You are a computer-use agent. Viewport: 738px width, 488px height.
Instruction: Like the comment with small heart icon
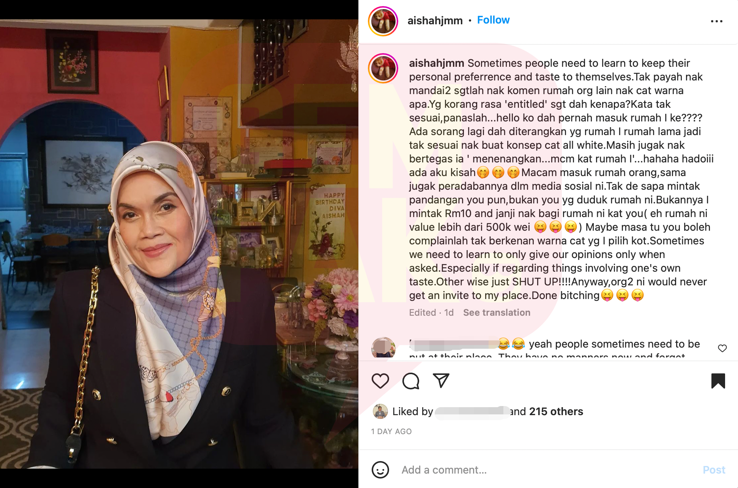click(x=722, y=348)
